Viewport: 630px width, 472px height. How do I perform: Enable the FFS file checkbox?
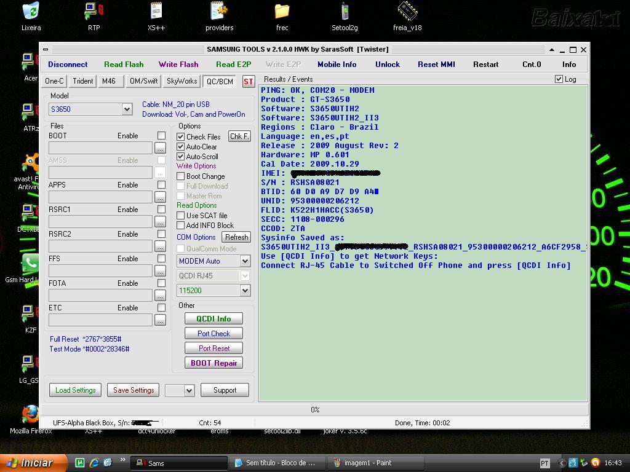point(162,259)
